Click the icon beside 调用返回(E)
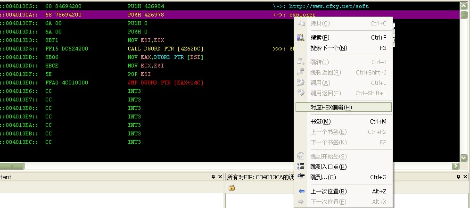The height and width of the screenshot is (208, 470). 301,93
